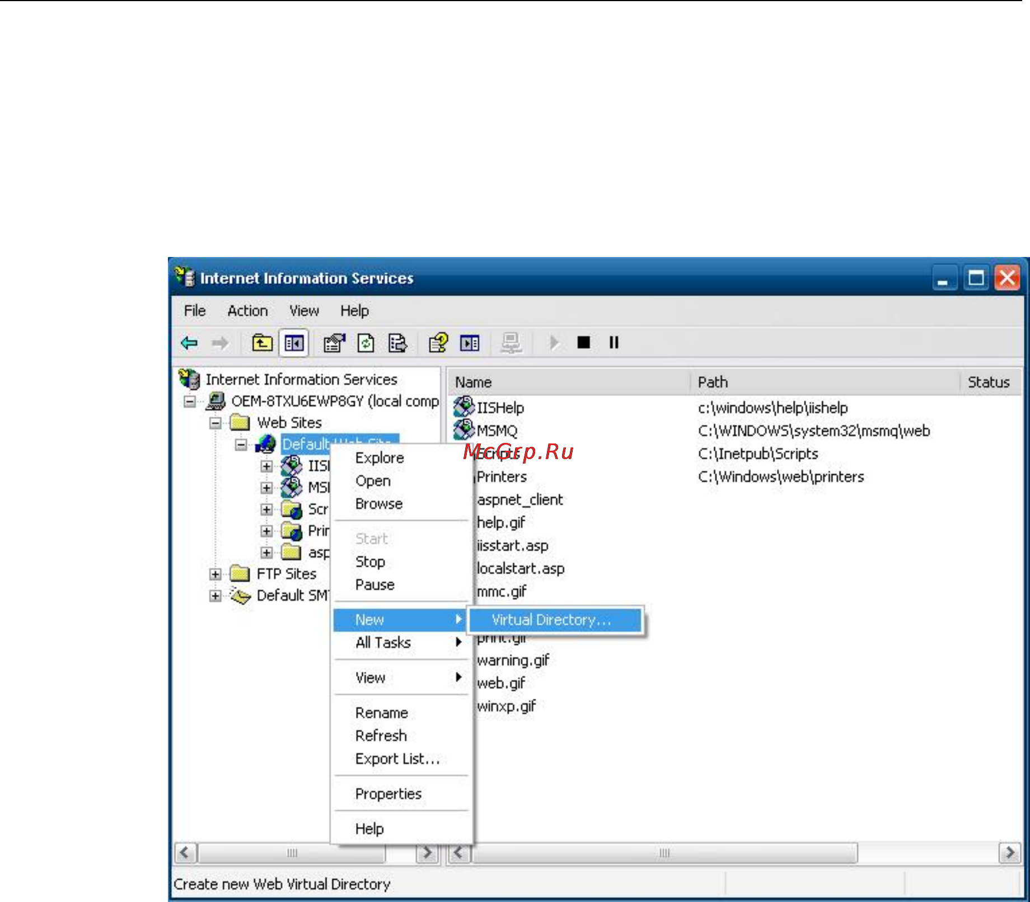Expand the FTP Sites node

pos(216,574)
